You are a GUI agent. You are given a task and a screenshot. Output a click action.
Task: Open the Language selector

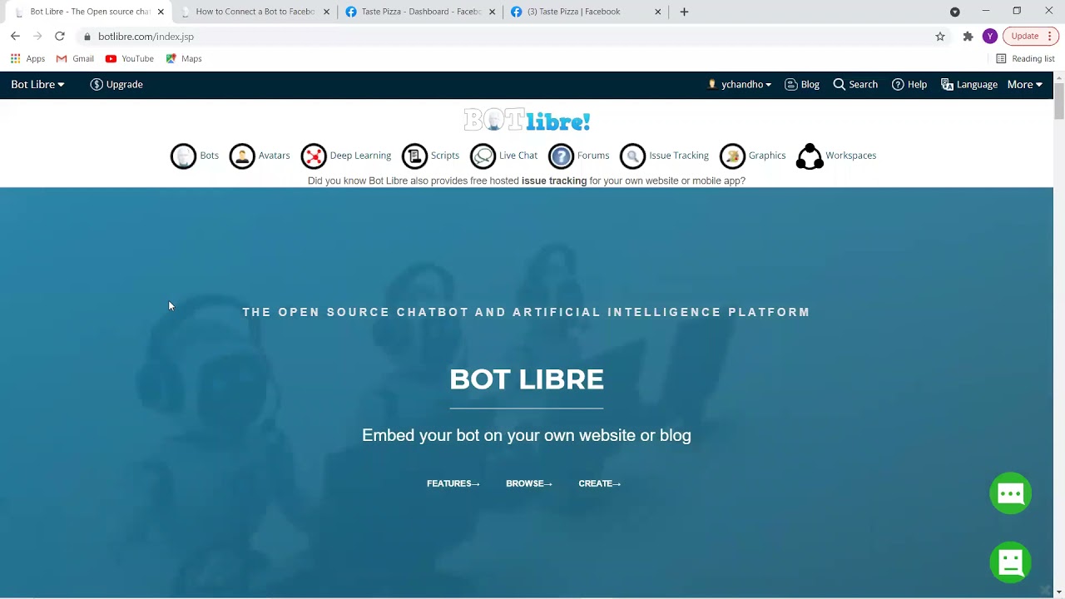(x=969, y=85)
